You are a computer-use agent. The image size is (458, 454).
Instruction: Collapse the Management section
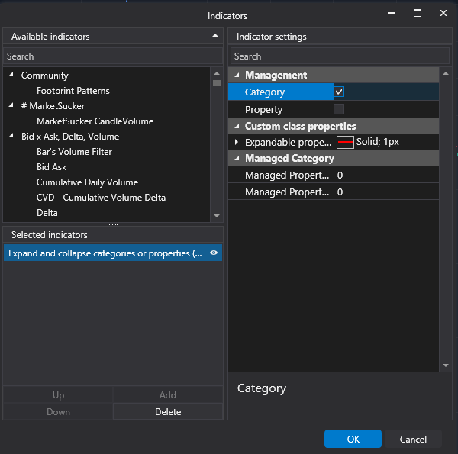pyautogui.click(x=237, y=75)
